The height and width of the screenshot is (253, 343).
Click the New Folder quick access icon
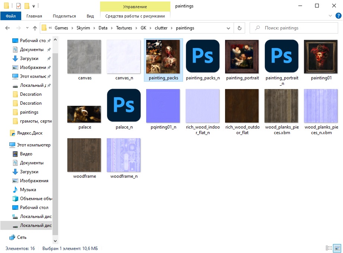pos(27,6)
